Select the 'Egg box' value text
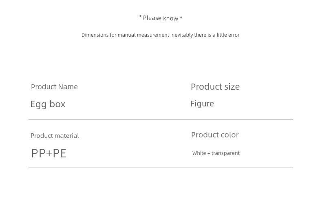Viewport: 322px width, 201px height. tap(48, 104)
